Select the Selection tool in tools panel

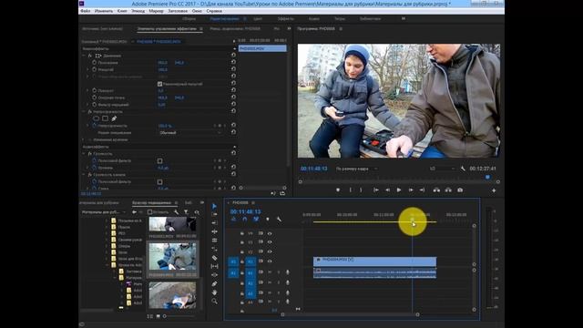(215, 206)
